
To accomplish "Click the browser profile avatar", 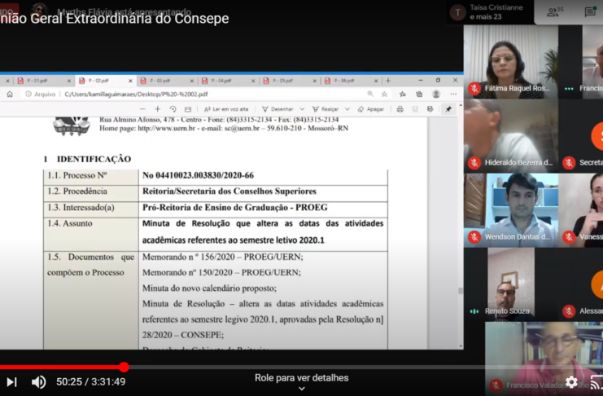I will [x=436, y=94].
